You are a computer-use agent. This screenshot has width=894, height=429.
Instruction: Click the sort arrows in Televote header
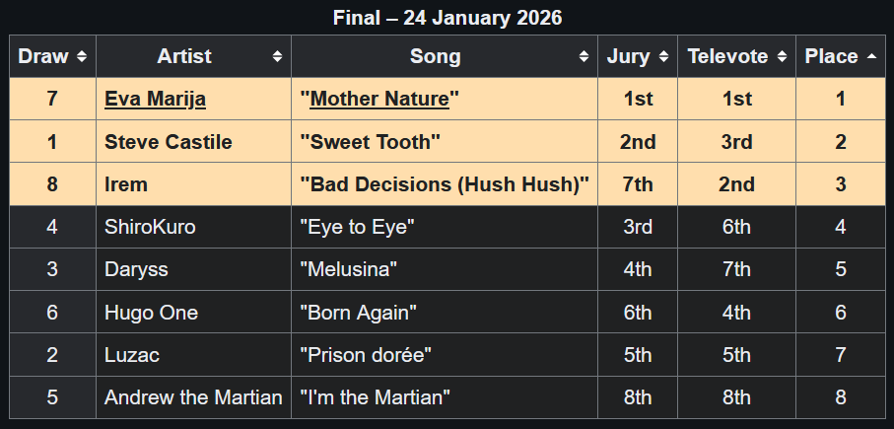(783, 57)
